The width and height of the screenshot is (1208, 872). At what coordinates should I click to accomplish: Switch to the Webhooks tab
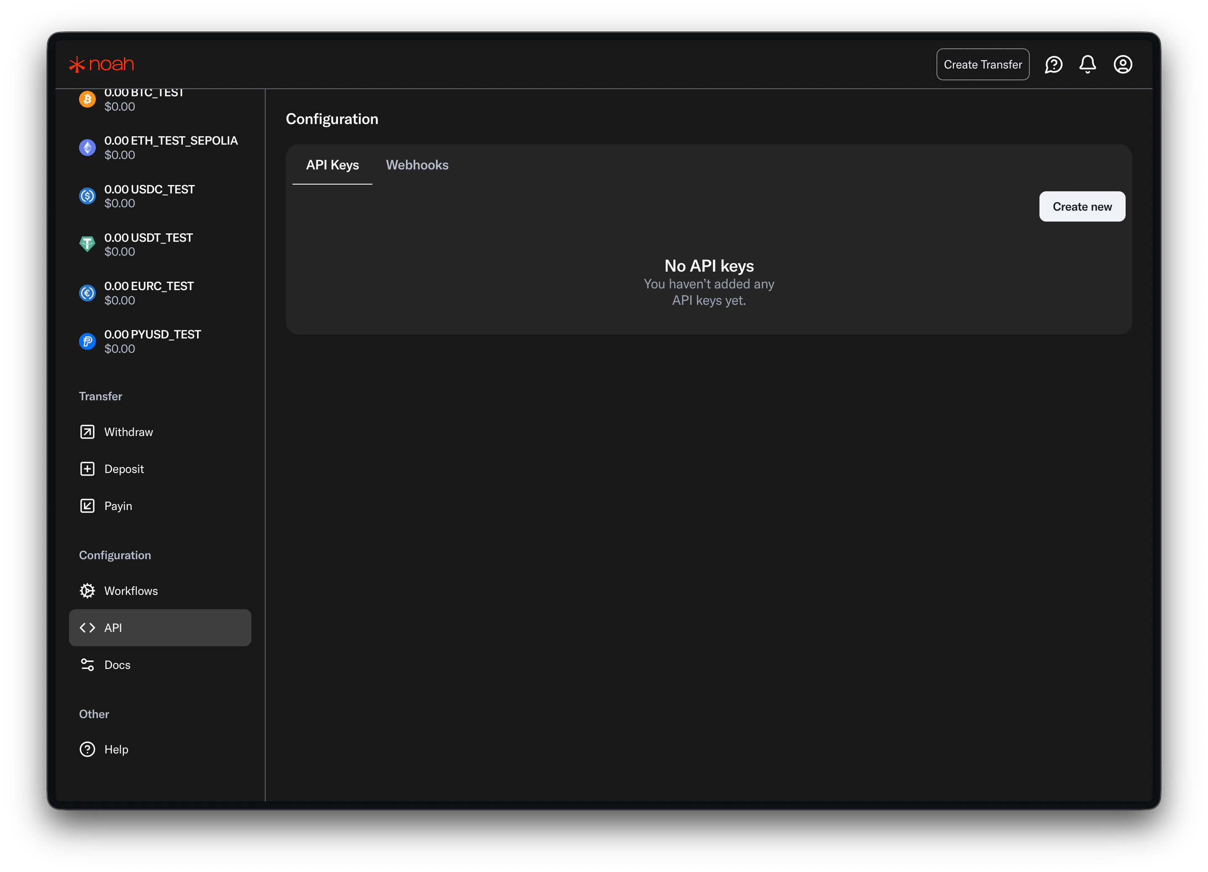click(x=417, y=165)
